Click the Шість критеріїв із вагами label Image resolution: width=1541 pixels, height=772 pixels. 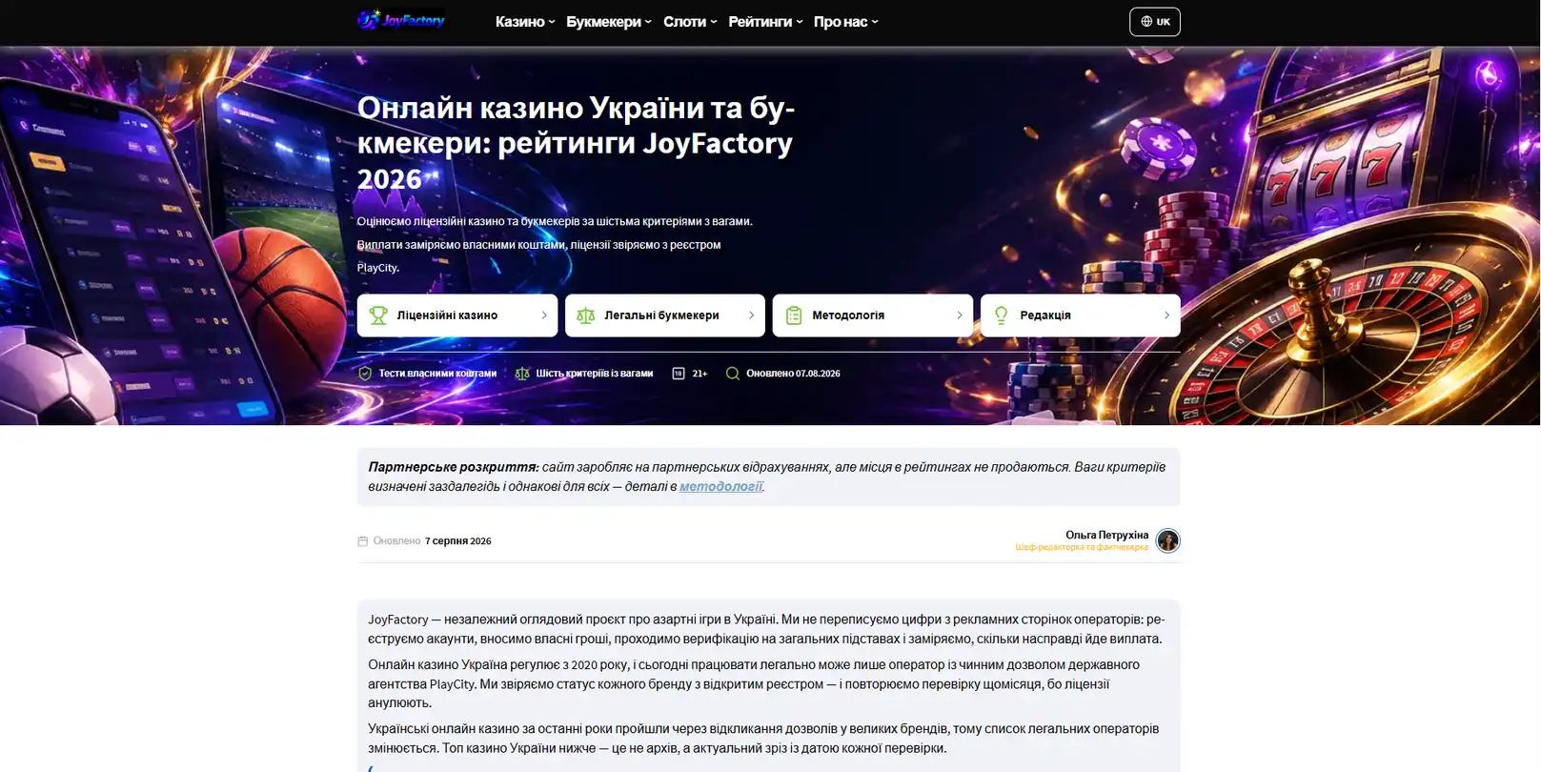[595, 374]
